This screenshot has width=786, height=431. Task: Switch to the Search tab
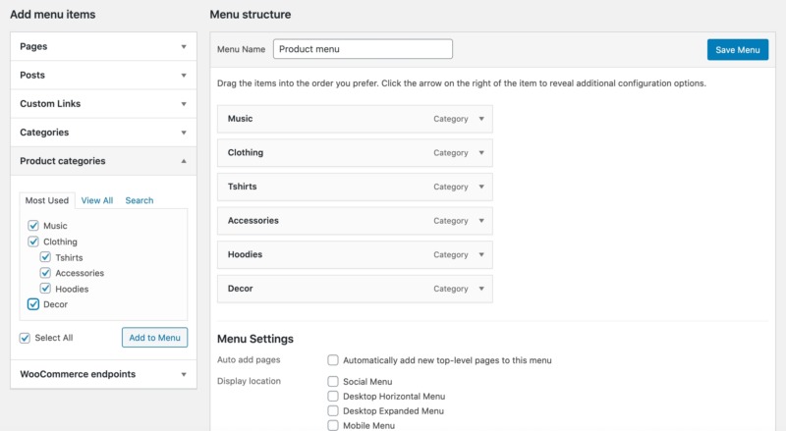(x=140, y=200)
